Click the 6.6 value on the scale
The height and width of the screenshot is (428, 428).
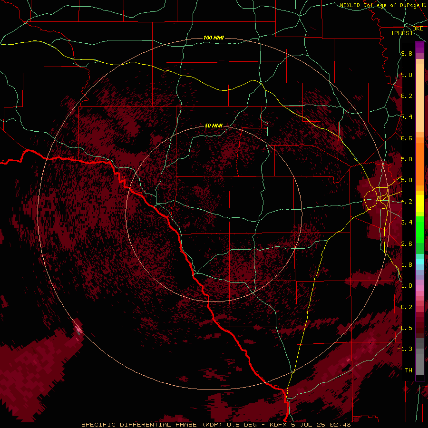pyautogui.click(x=407, y=138)
